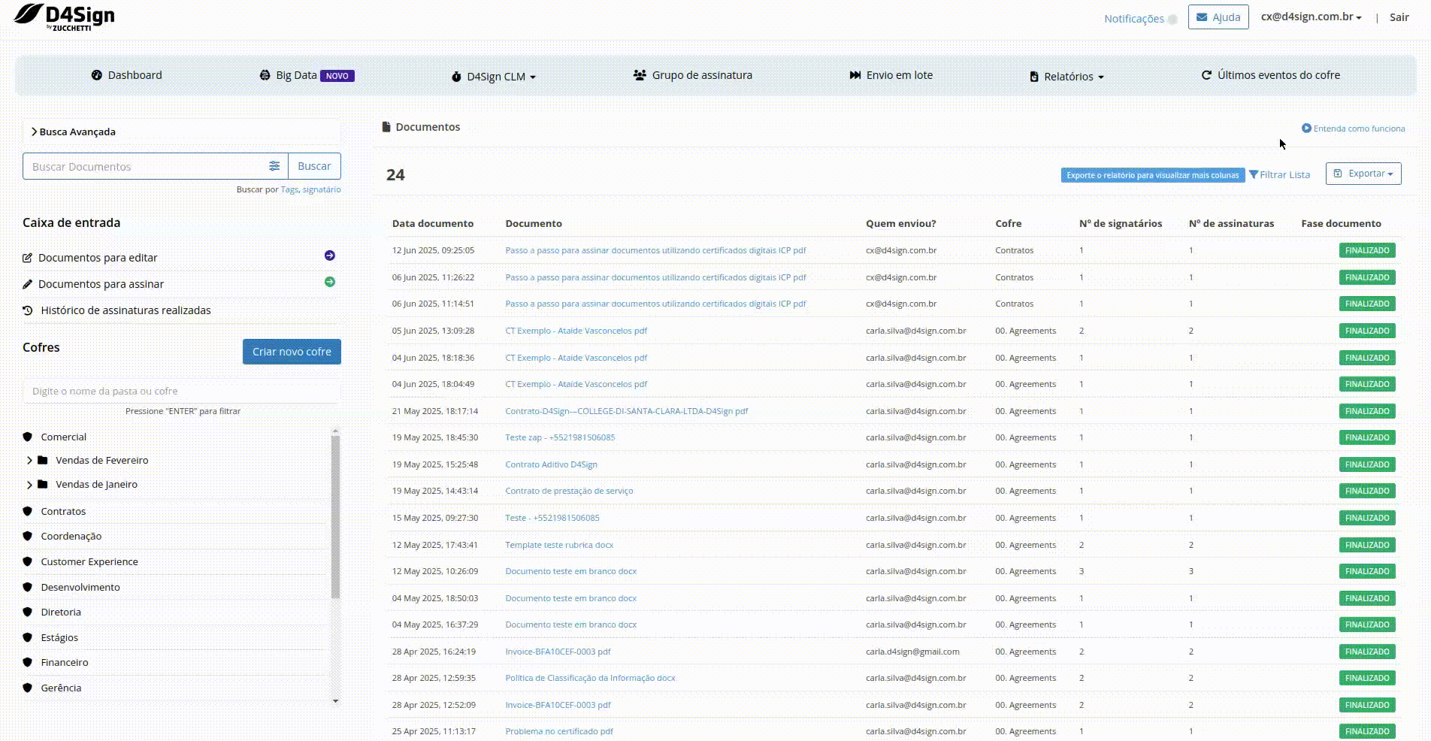Viewport: 1431px width, 741px height.
Task: Click the refresh icon for Últimos eventos
Action: [x=1206, y=75]
